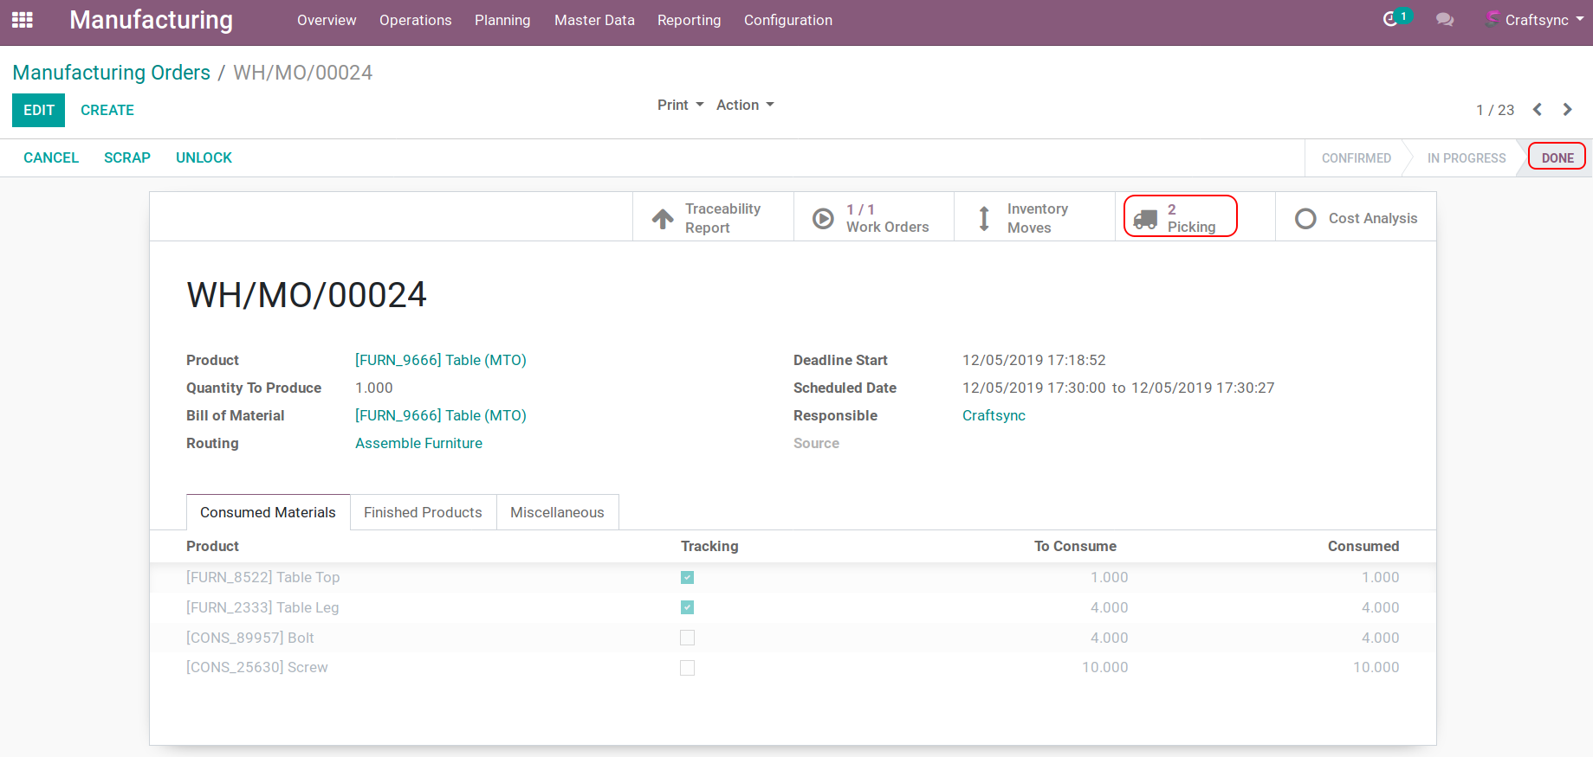
Task: Toggle Tracking checkbox for Table Top
Action: click(688, 577)
